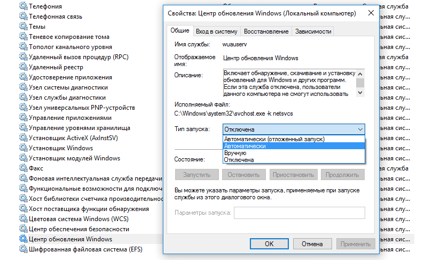The height and width of the screenshot is (260, 425).
Task: Click gear icon of Теневое копирование тома
Action: [23, 37]
